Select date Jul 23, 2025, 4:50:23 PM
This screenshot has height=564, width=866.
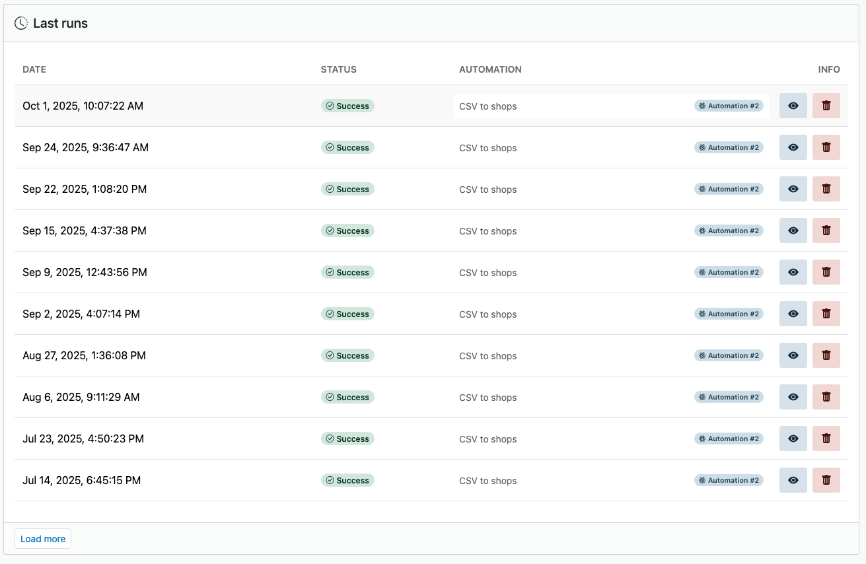pyautogui.click(x=83, y=439)
